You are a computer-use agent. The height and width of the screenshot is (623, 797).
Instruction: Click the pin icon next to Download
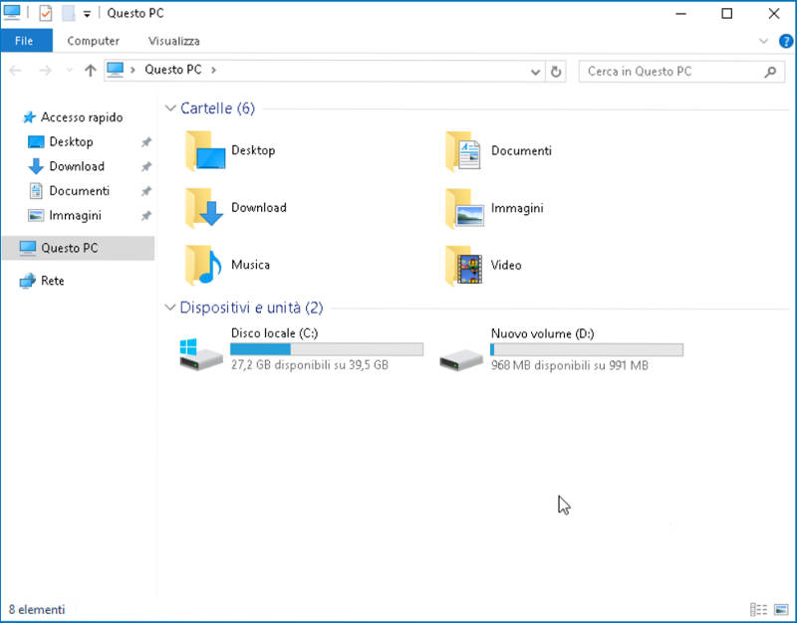(146, 166)
